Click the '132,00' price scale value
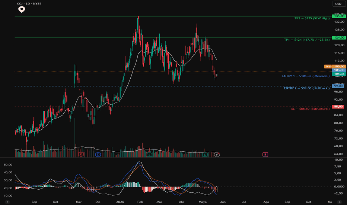 (x=339, y=22)
